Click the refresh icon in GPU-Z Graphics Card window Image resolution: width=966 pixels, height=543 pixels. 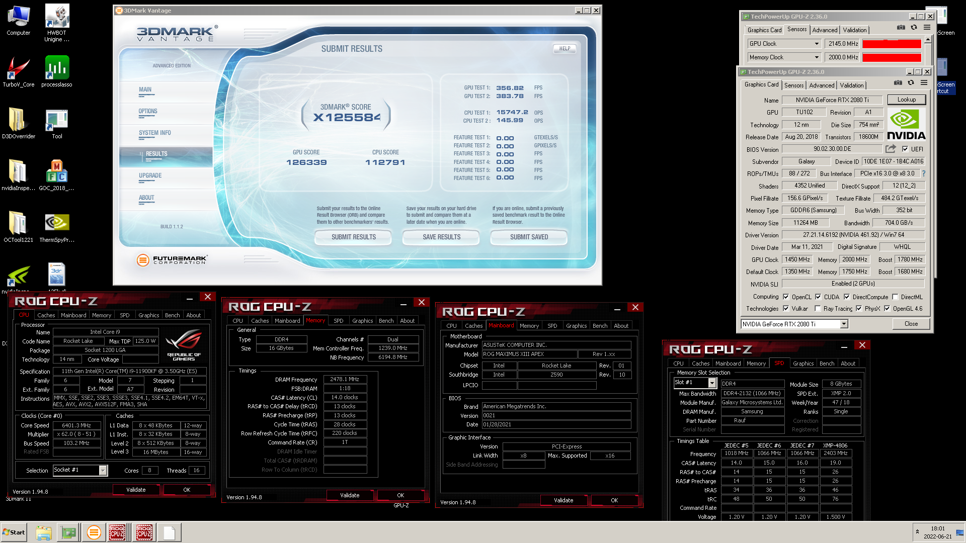click(x=911, y=83)
